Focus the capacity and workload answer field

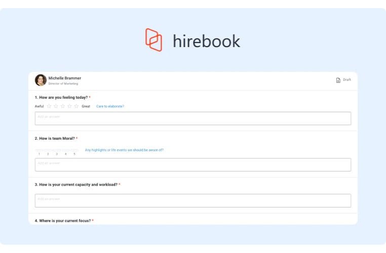193,201
